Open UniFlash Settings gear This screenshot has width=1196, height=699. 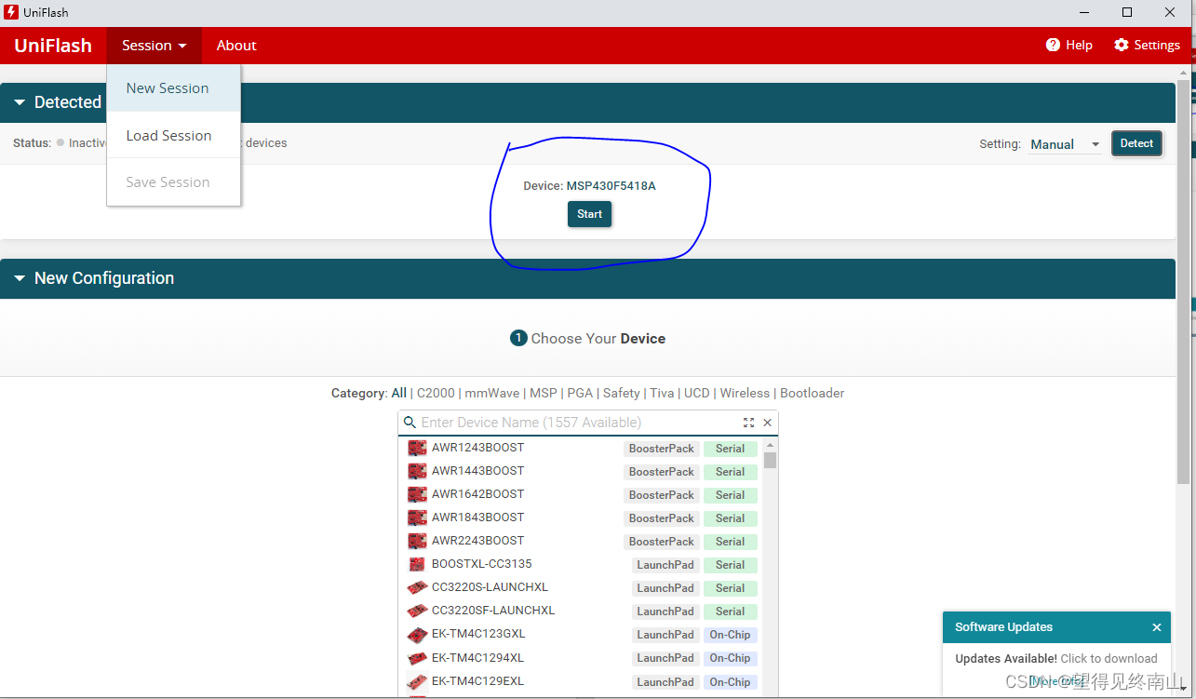[x=1147, y=45]
